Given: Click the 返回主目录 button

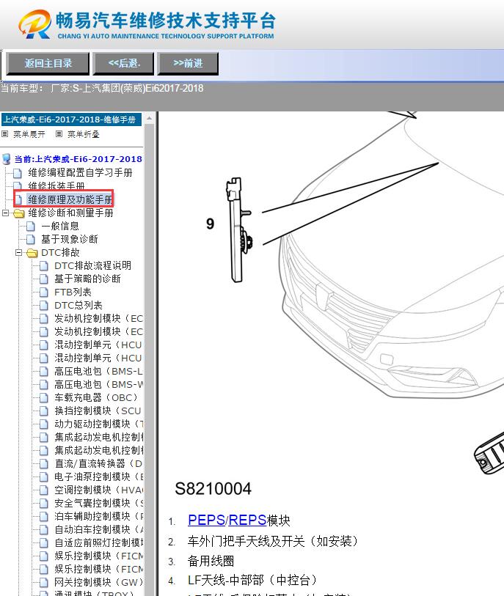Looking at the screenshot, I should click(48, 63).
